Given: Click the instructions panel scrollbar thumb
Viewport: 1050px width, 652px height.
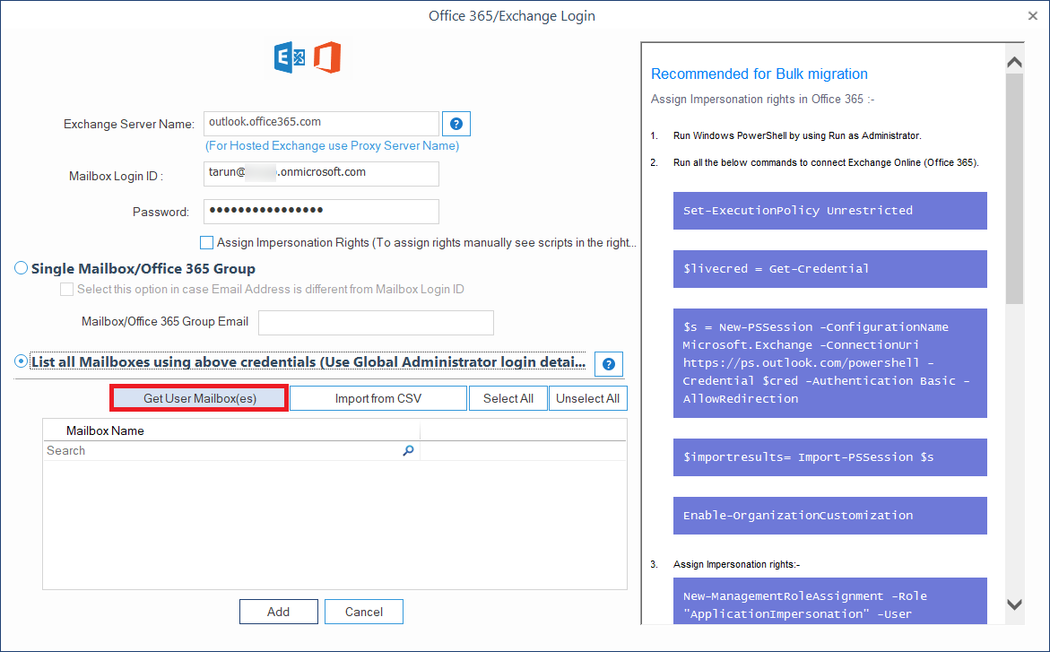Looking at the screenshot, I should [x=1014, y=188].
